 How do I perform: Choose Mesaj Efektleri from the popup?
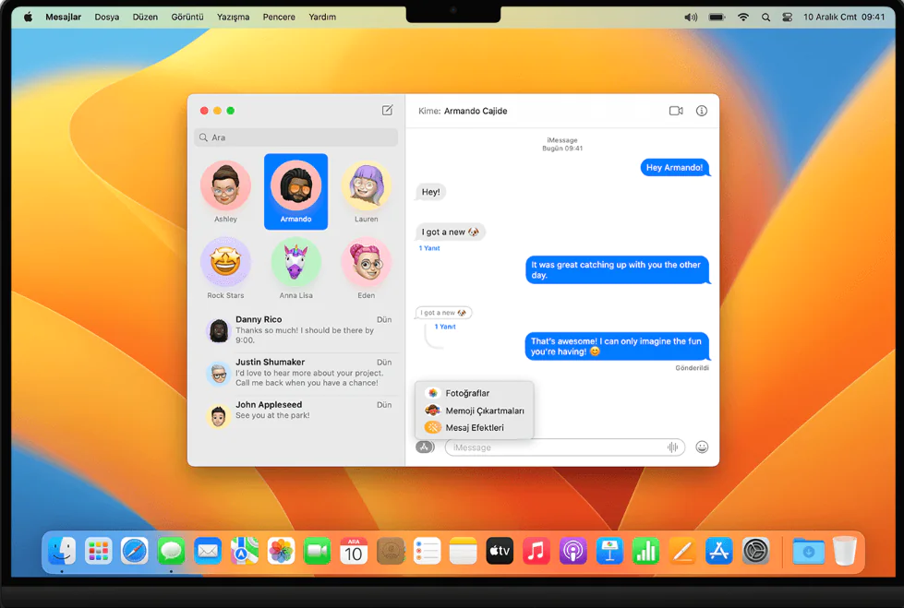tap(474, 427)
